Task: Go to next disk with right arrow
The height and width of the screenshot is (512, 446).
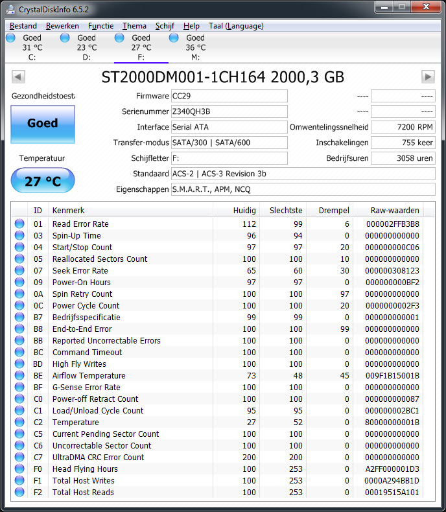Action: [x=428, y=77]
